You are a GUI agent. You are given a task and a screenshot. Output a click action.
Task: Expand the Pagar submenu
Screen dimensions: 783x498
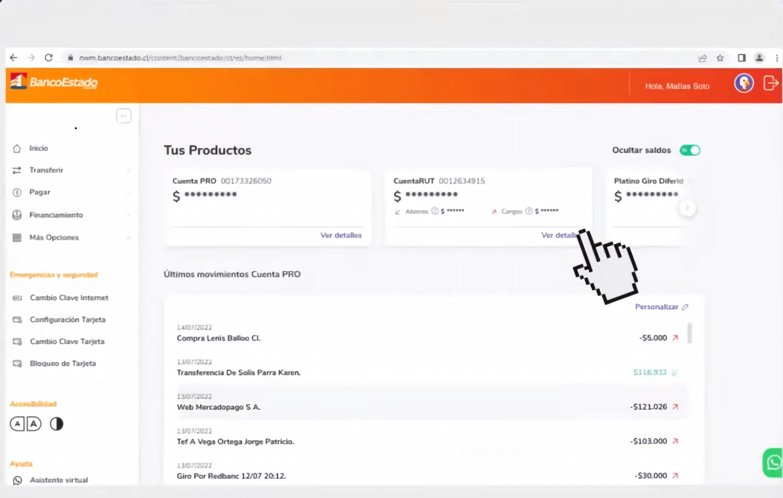tap(129, 192)
